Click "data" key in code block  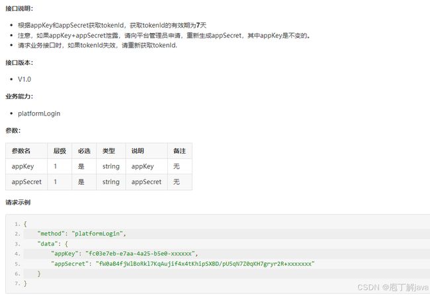pos(48,244)
